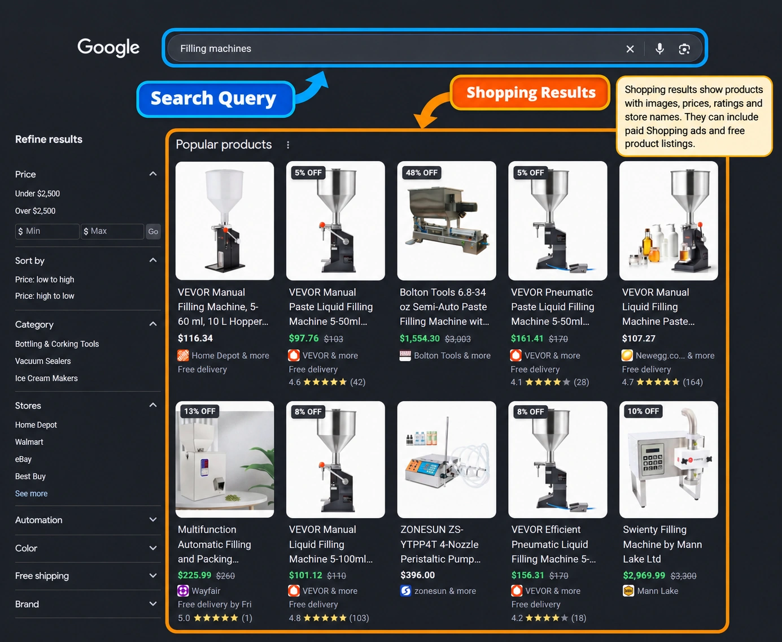Filter by Over $2,500

pos(35,211)
